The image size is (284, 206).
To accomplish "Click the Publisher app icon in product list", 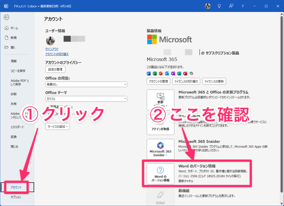I will pyautogui.click(x=179, y=74).
